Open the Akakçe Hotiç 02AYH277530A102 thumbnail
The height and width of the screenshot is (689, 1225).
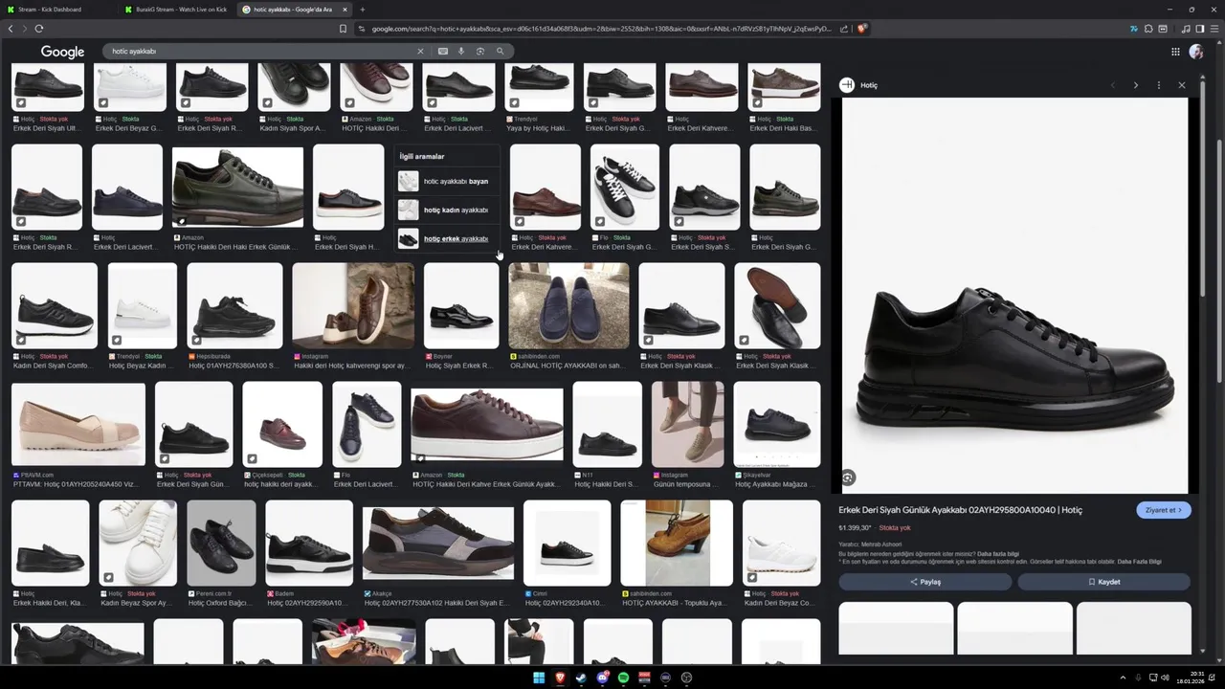click(x=437, y=543)
